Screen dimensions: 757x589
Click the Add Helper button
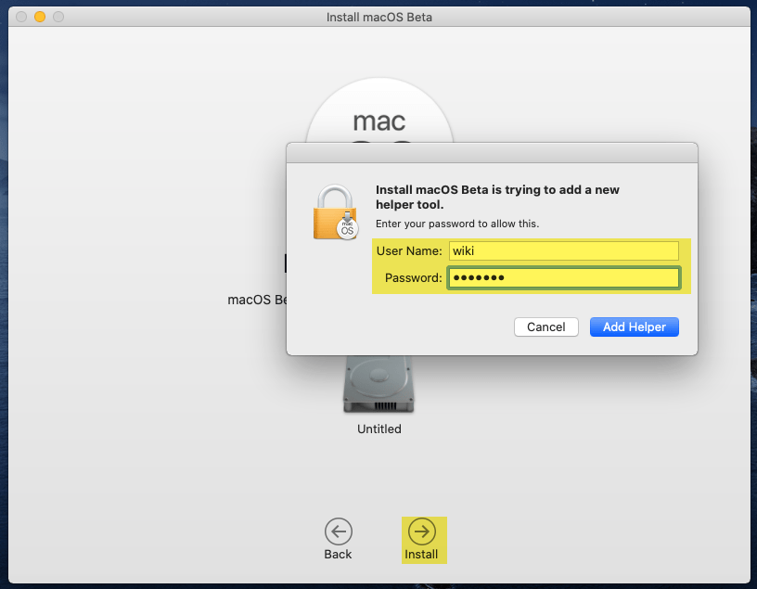634,327
